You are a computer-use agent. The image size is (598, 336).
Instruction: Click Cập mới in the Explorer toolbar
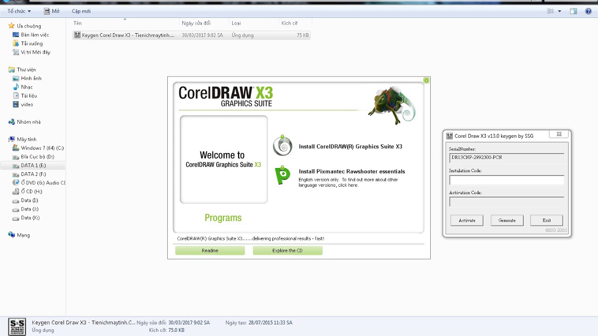(81, 11)
